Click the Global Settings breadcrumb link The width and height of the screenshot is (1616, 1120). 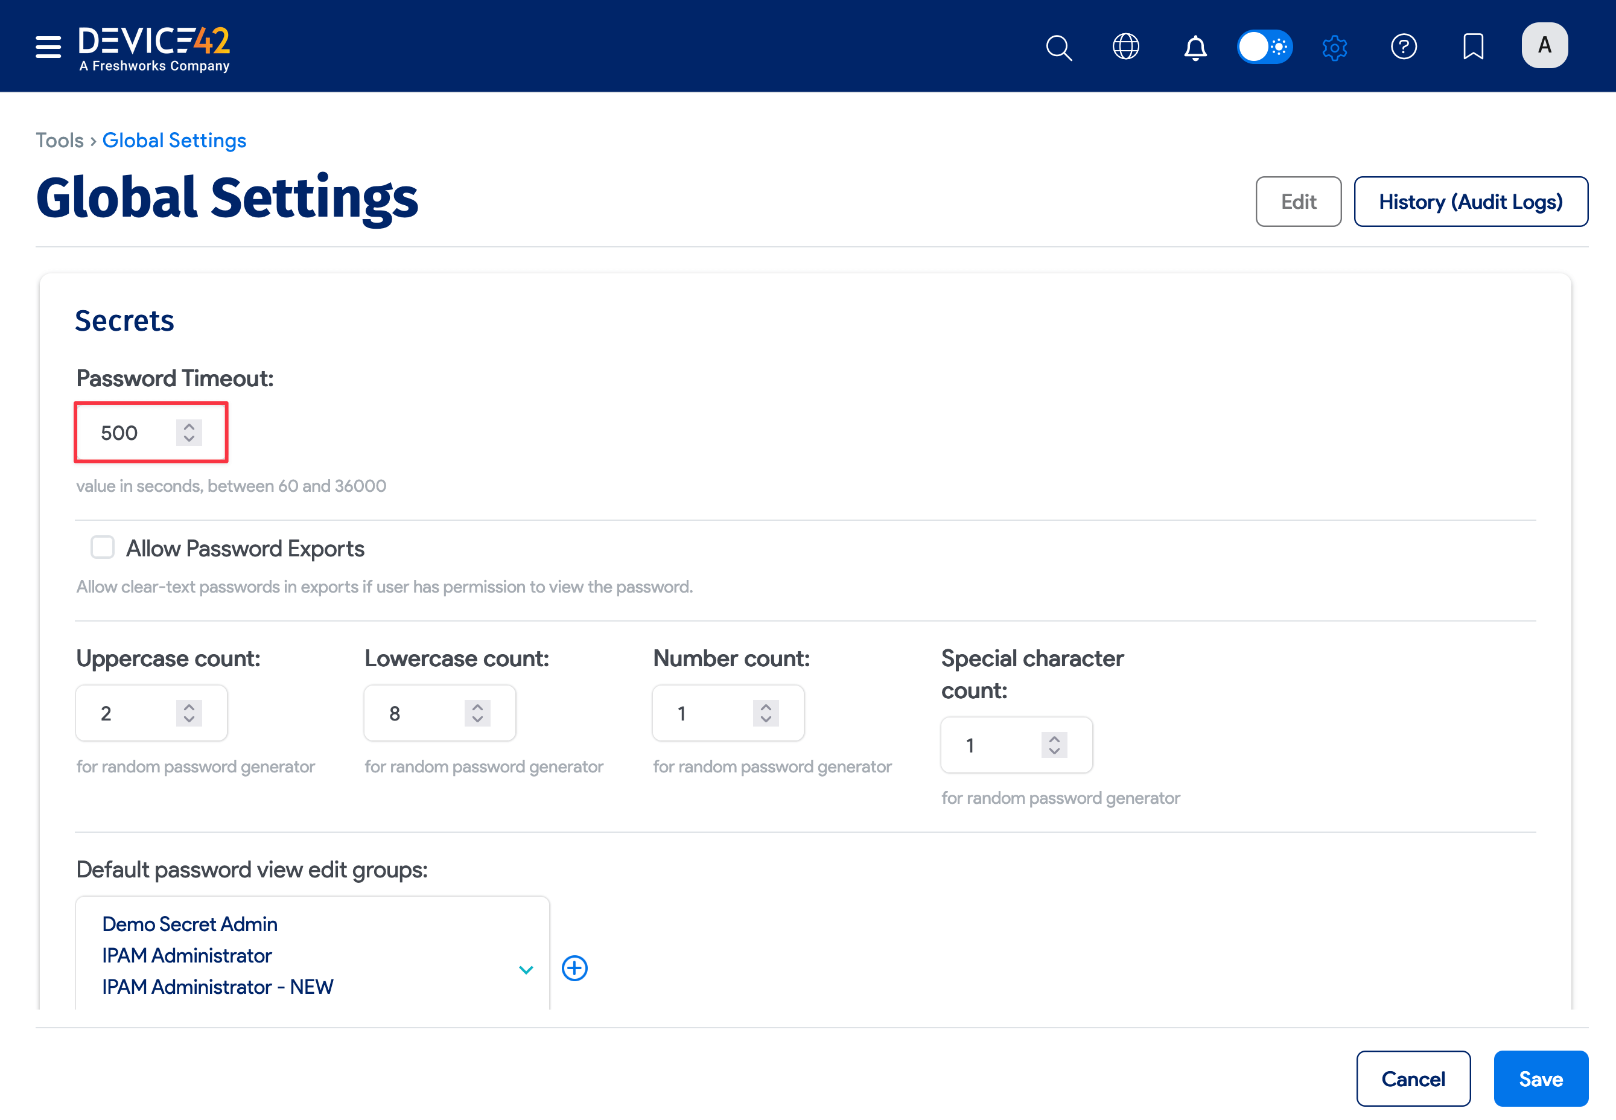pos(174,141)
